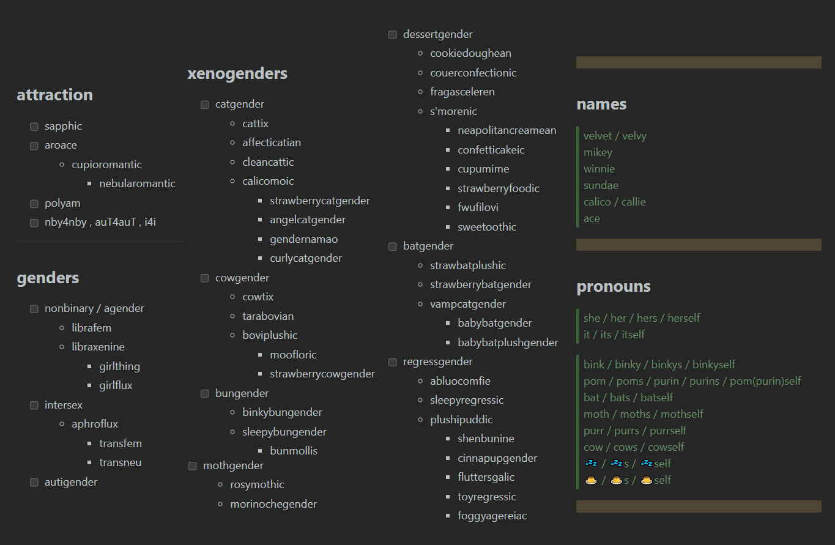Viewport: 835px width, 545px height.
Task: Tick the aroace checkbox
Action: tap(34, 146)
